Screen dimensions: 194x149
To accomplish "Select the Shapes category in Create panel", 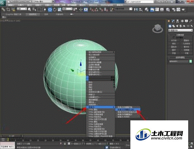I will click(x=173, y=26).
